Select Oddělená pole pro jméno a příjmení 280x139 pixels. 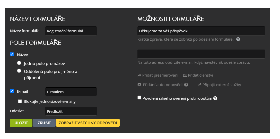19,71
